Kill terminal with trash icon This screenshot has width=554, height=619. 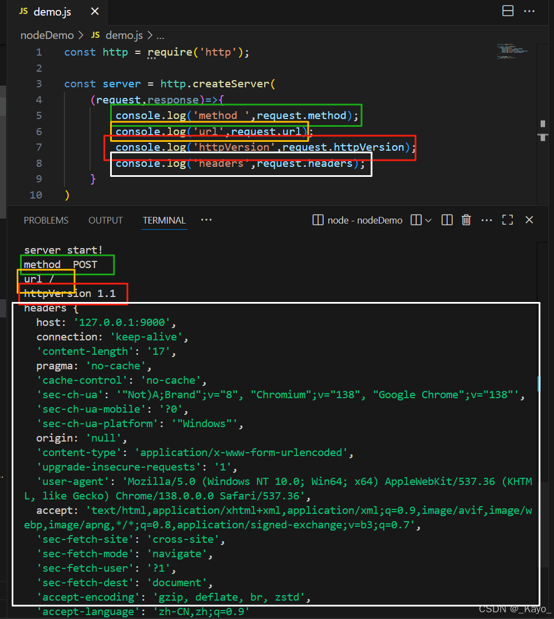466,220
